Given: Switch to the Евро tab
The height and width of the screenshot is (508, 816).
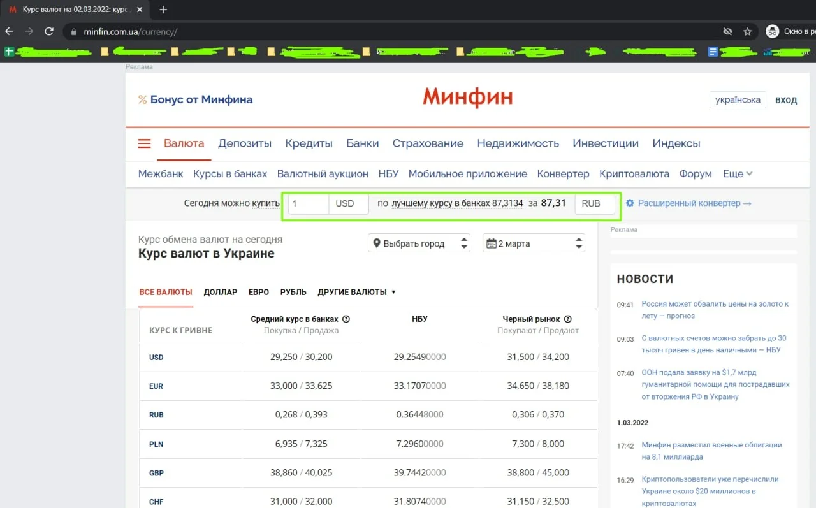Looking at the screenshot, I should [259, 292].
